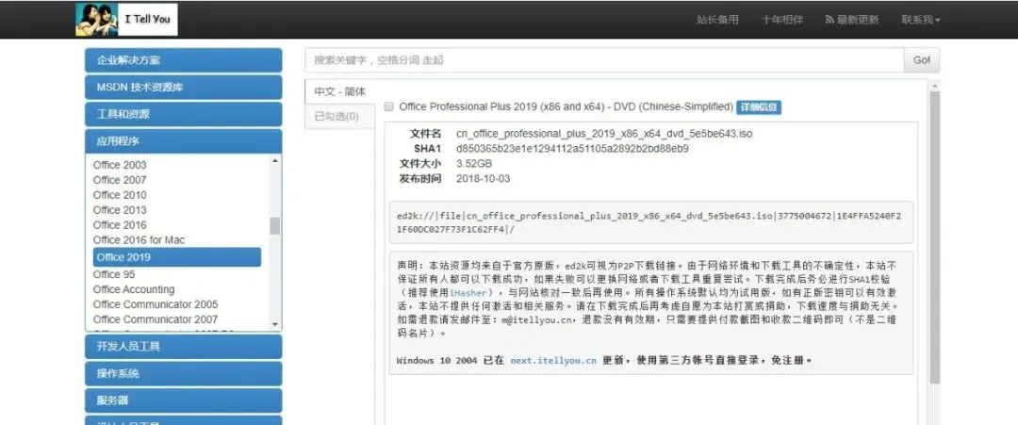
Task: Click the Go! search button
Action: [921, 60]
